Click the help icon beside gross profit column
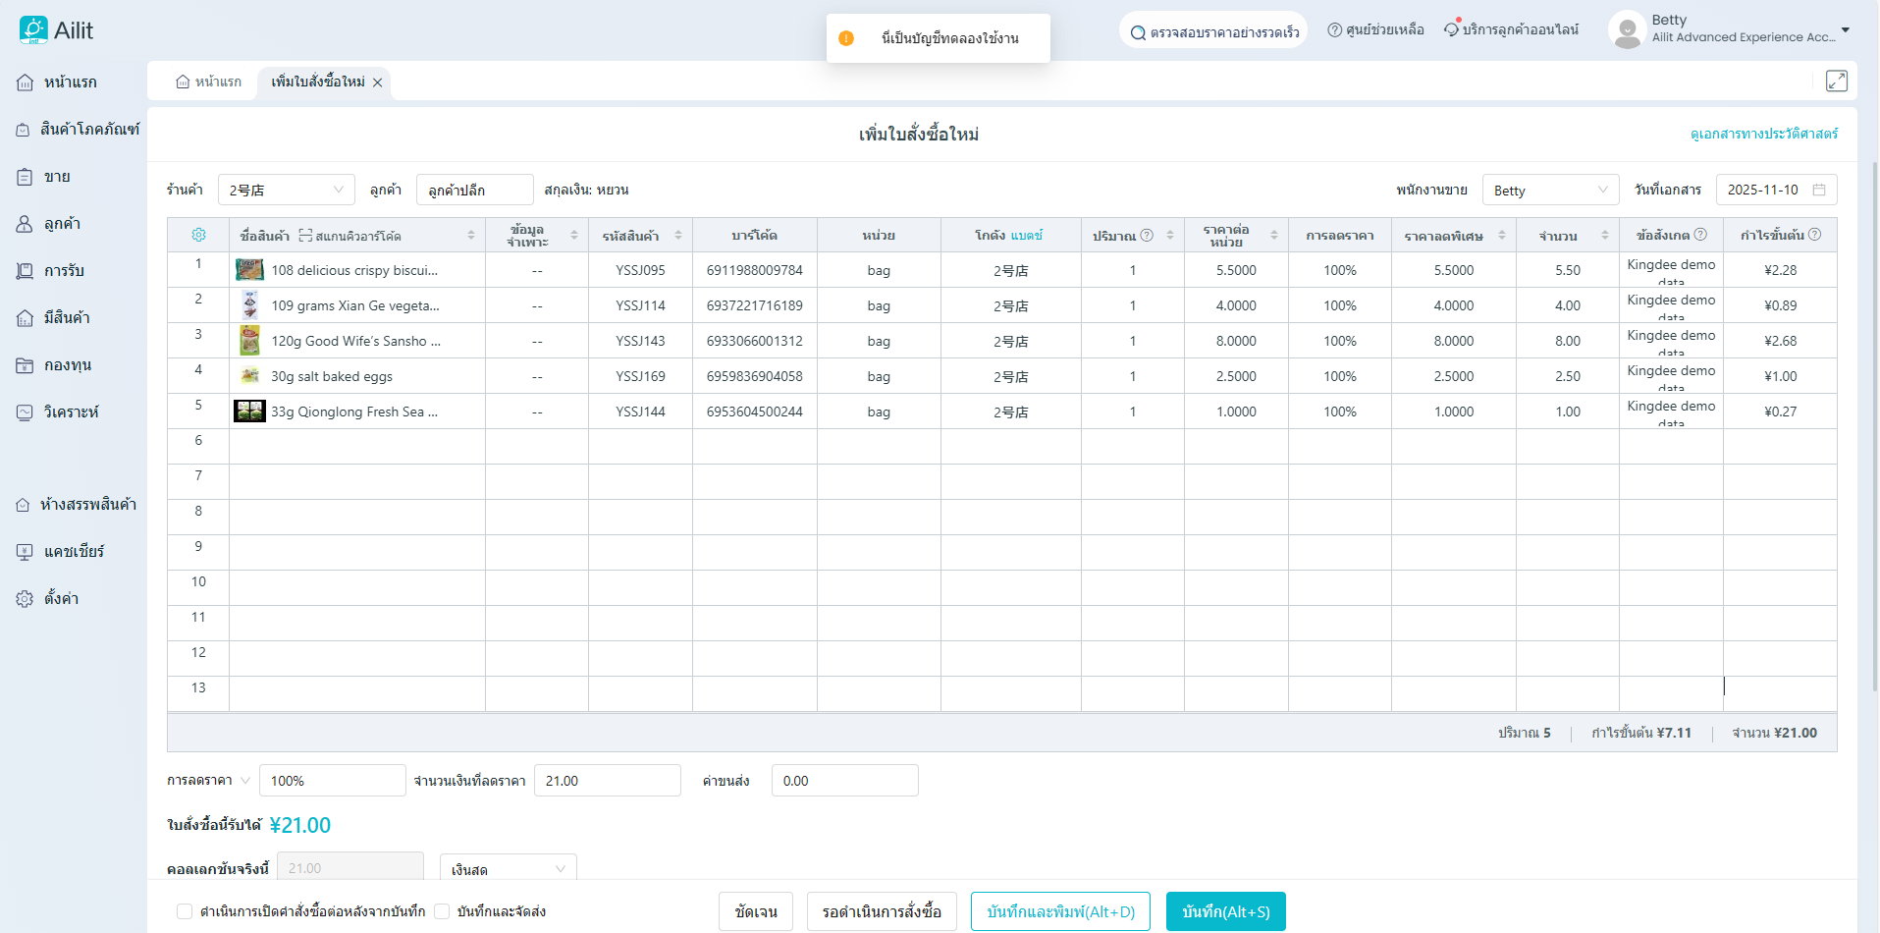 1814,235
